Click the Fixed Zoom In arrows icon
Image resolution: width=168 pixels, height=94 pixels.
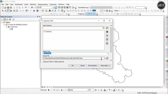point(14,11)
